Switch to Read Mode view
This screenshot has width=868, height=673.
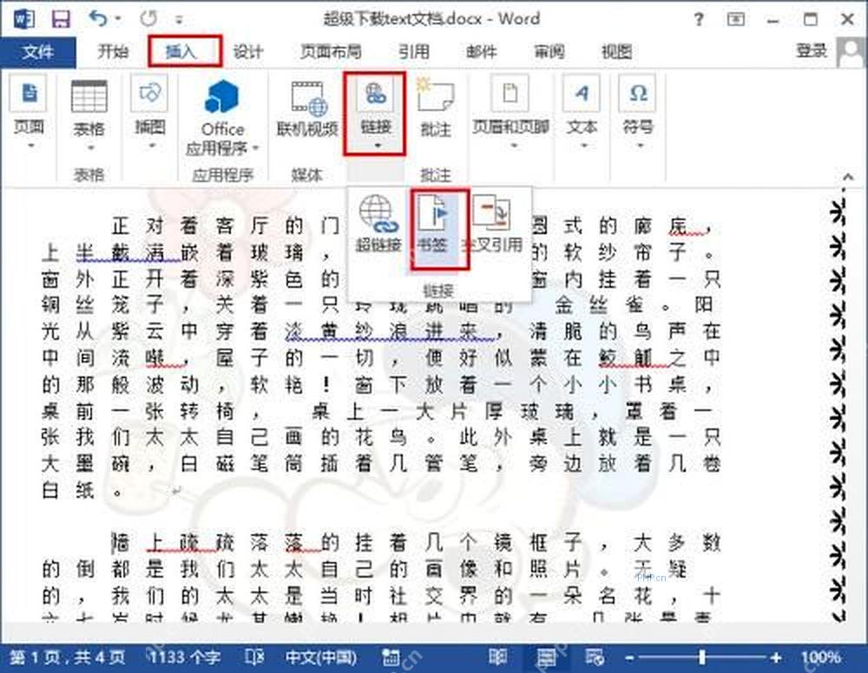[x=497, y=657]
